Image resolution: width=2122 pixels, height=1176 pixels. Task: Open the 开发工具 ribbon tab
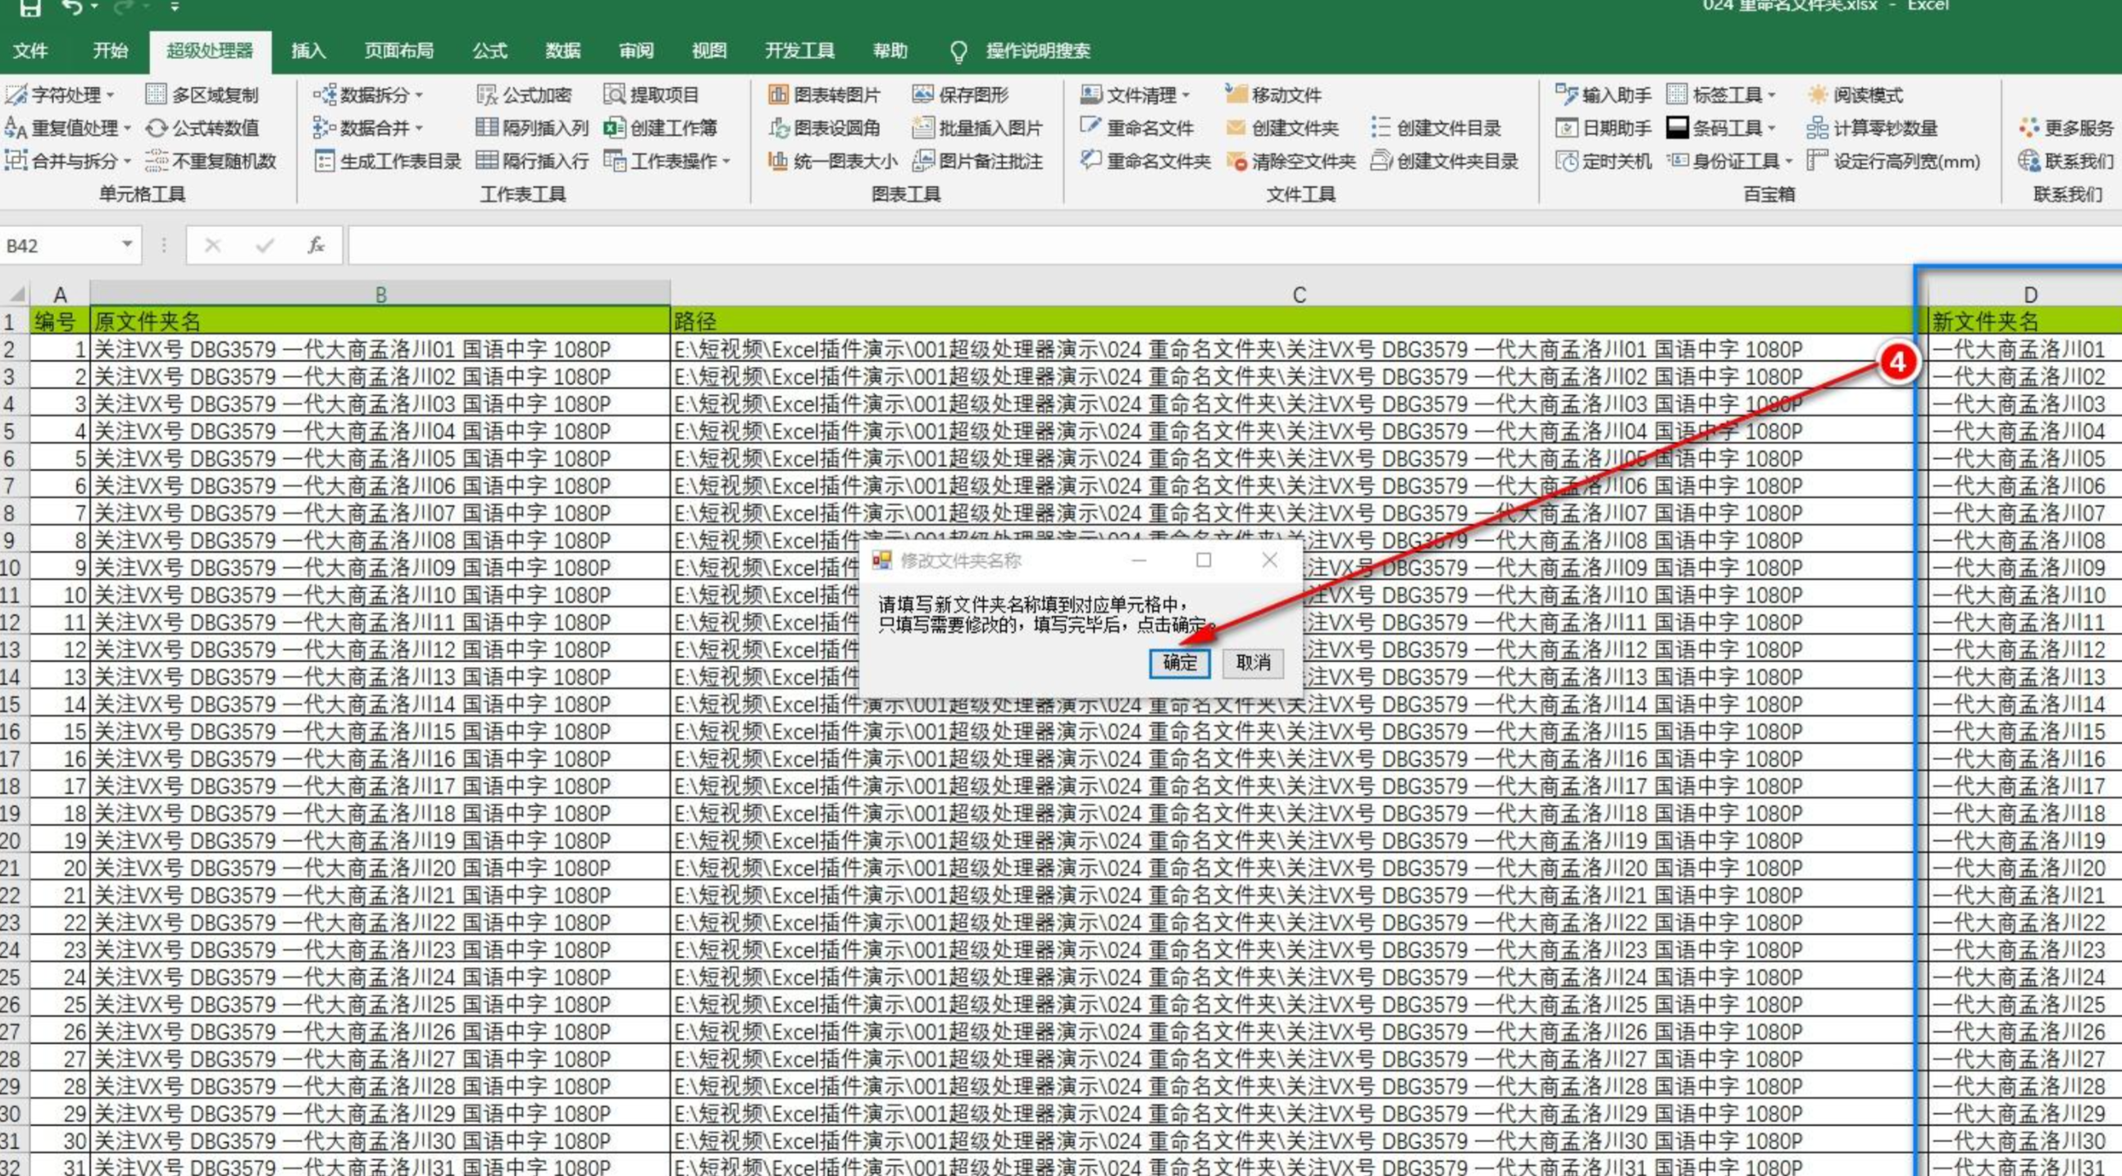(x=799, y=51)
